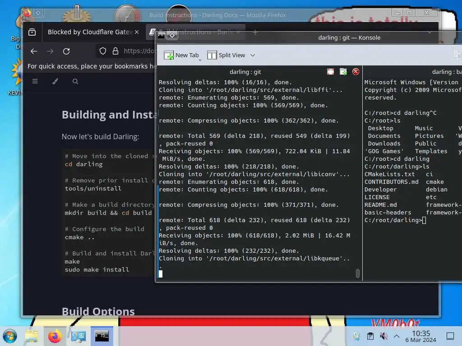The image size is (462, 346).
Task: Click 'CMakeLists.txt' in the right terminal
Action: pyautogui.click(x=389, y=174)
